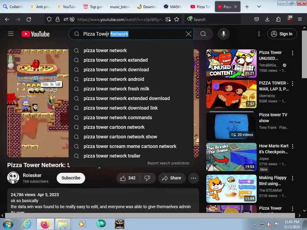Open How Mario Kart 8's Checkpoint video

pos(231,157)
